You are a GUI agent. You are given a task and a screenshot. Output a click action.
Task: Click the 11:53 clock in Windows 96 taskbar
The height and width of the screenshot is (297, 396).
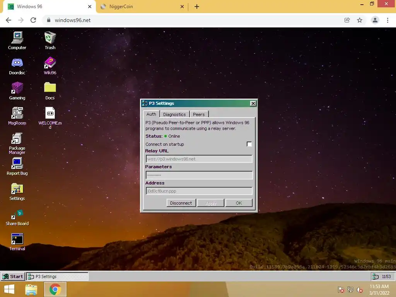(x=386, y=277)
